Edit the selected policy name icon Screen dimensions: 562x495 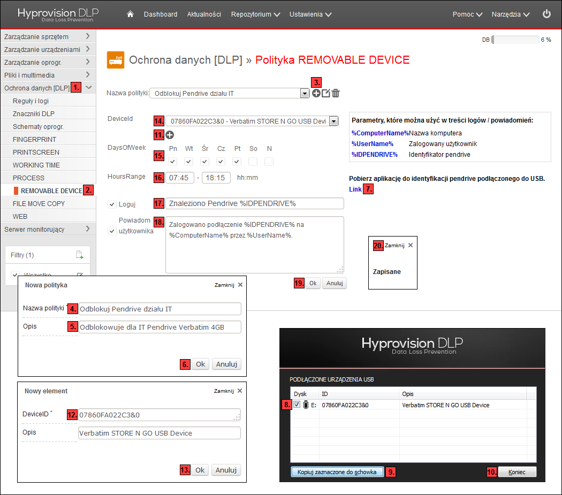[x=326, y=93]
